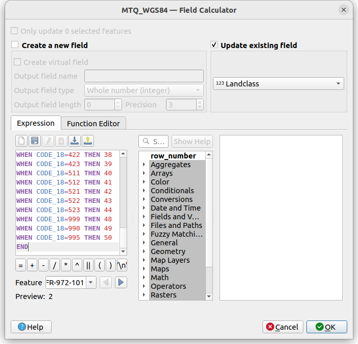Insert an opening parenthesis
This screenshot has width=358, height=344.
pos(100,265)
